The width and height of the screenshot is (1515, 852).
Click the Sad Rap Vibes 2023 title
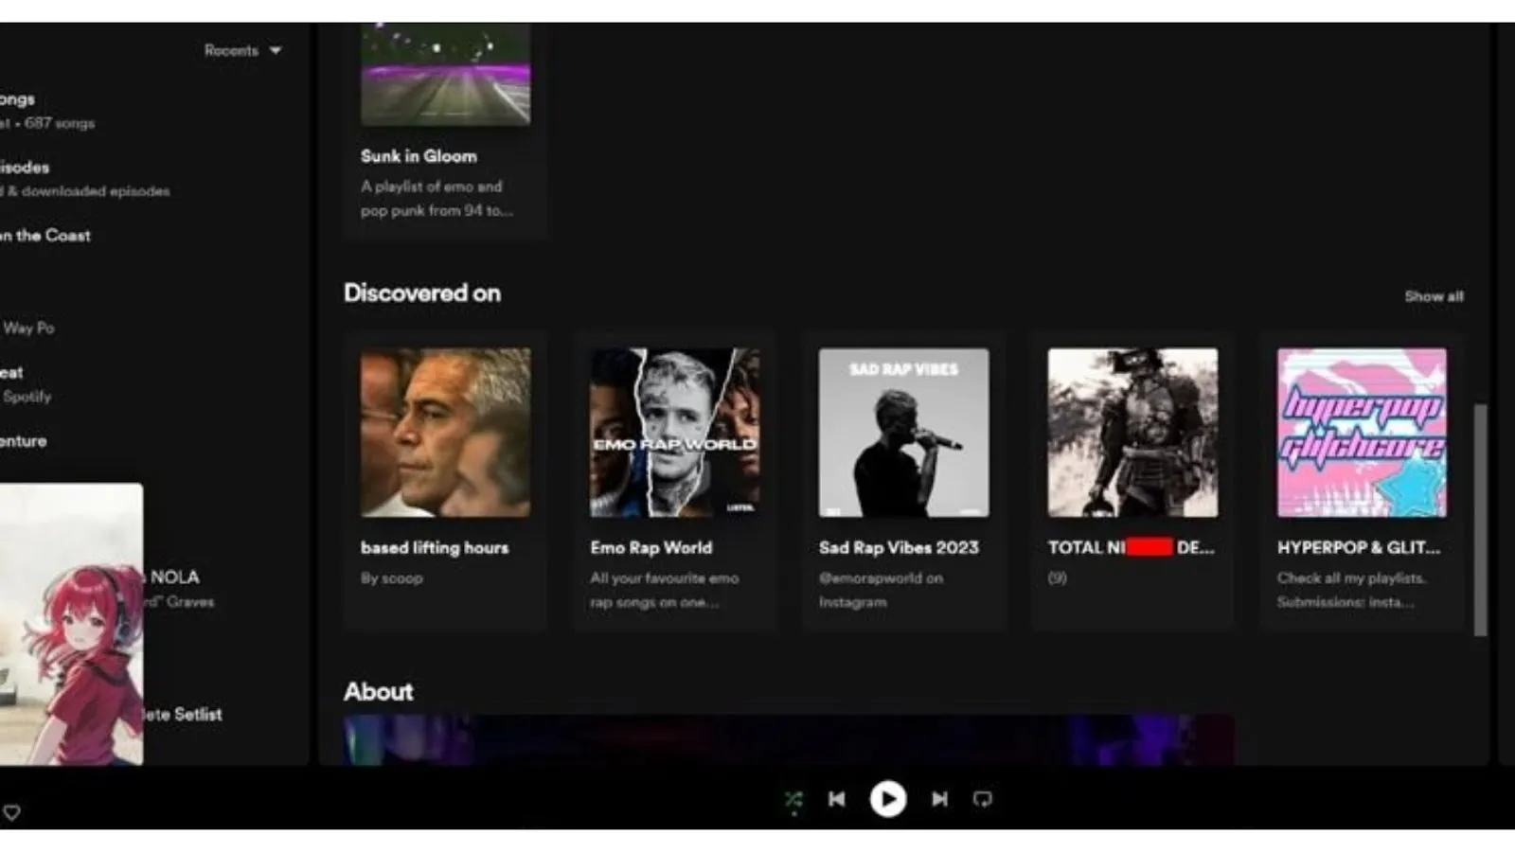coord(899,547)
